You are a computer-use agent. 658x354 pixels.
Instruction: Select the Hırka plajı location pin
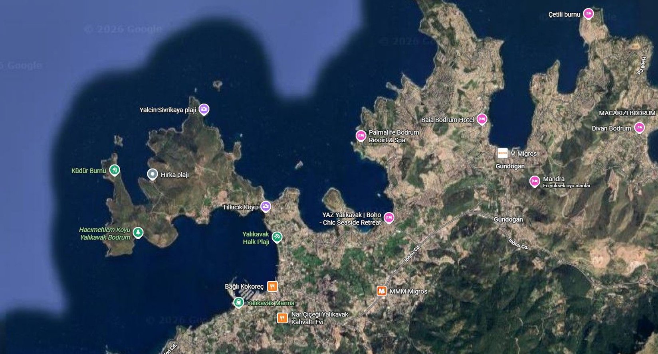[152, 174]
